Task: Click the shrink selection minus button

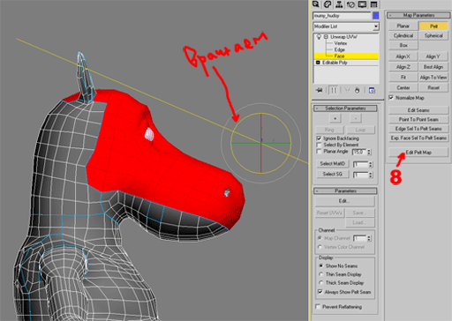Action: click(356, 118)
